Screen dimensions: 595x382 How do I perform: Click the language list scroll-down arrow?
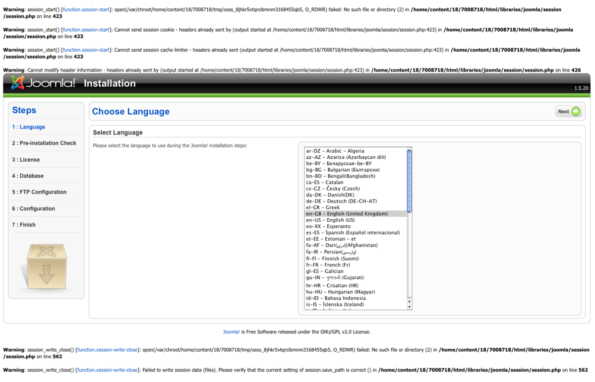tap(409, 307)
